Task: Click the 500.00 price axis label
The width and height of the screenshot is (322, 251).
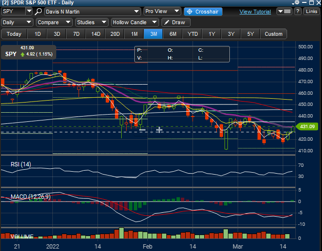Action: [306, 47]
